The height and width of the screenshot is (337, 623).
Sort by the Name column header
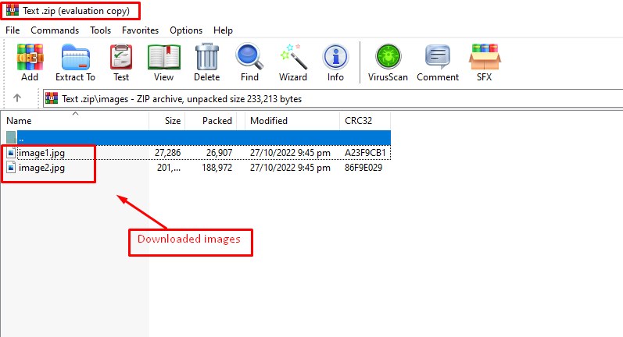(75, 121)
